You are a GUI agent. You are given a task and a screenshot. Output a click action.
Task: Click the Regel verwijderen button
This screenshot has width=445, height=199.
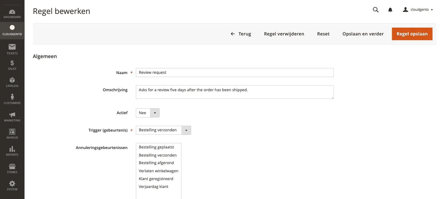[x=284, y=34]
